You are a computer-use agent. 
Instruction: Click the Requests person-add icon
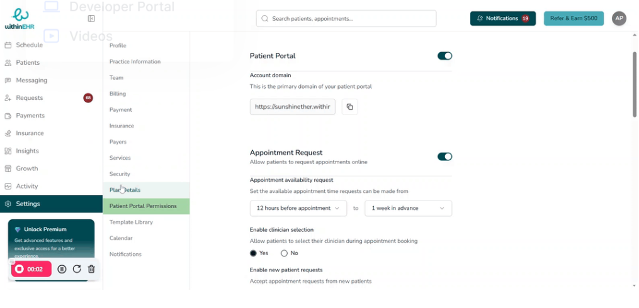[x=8, y=98]
